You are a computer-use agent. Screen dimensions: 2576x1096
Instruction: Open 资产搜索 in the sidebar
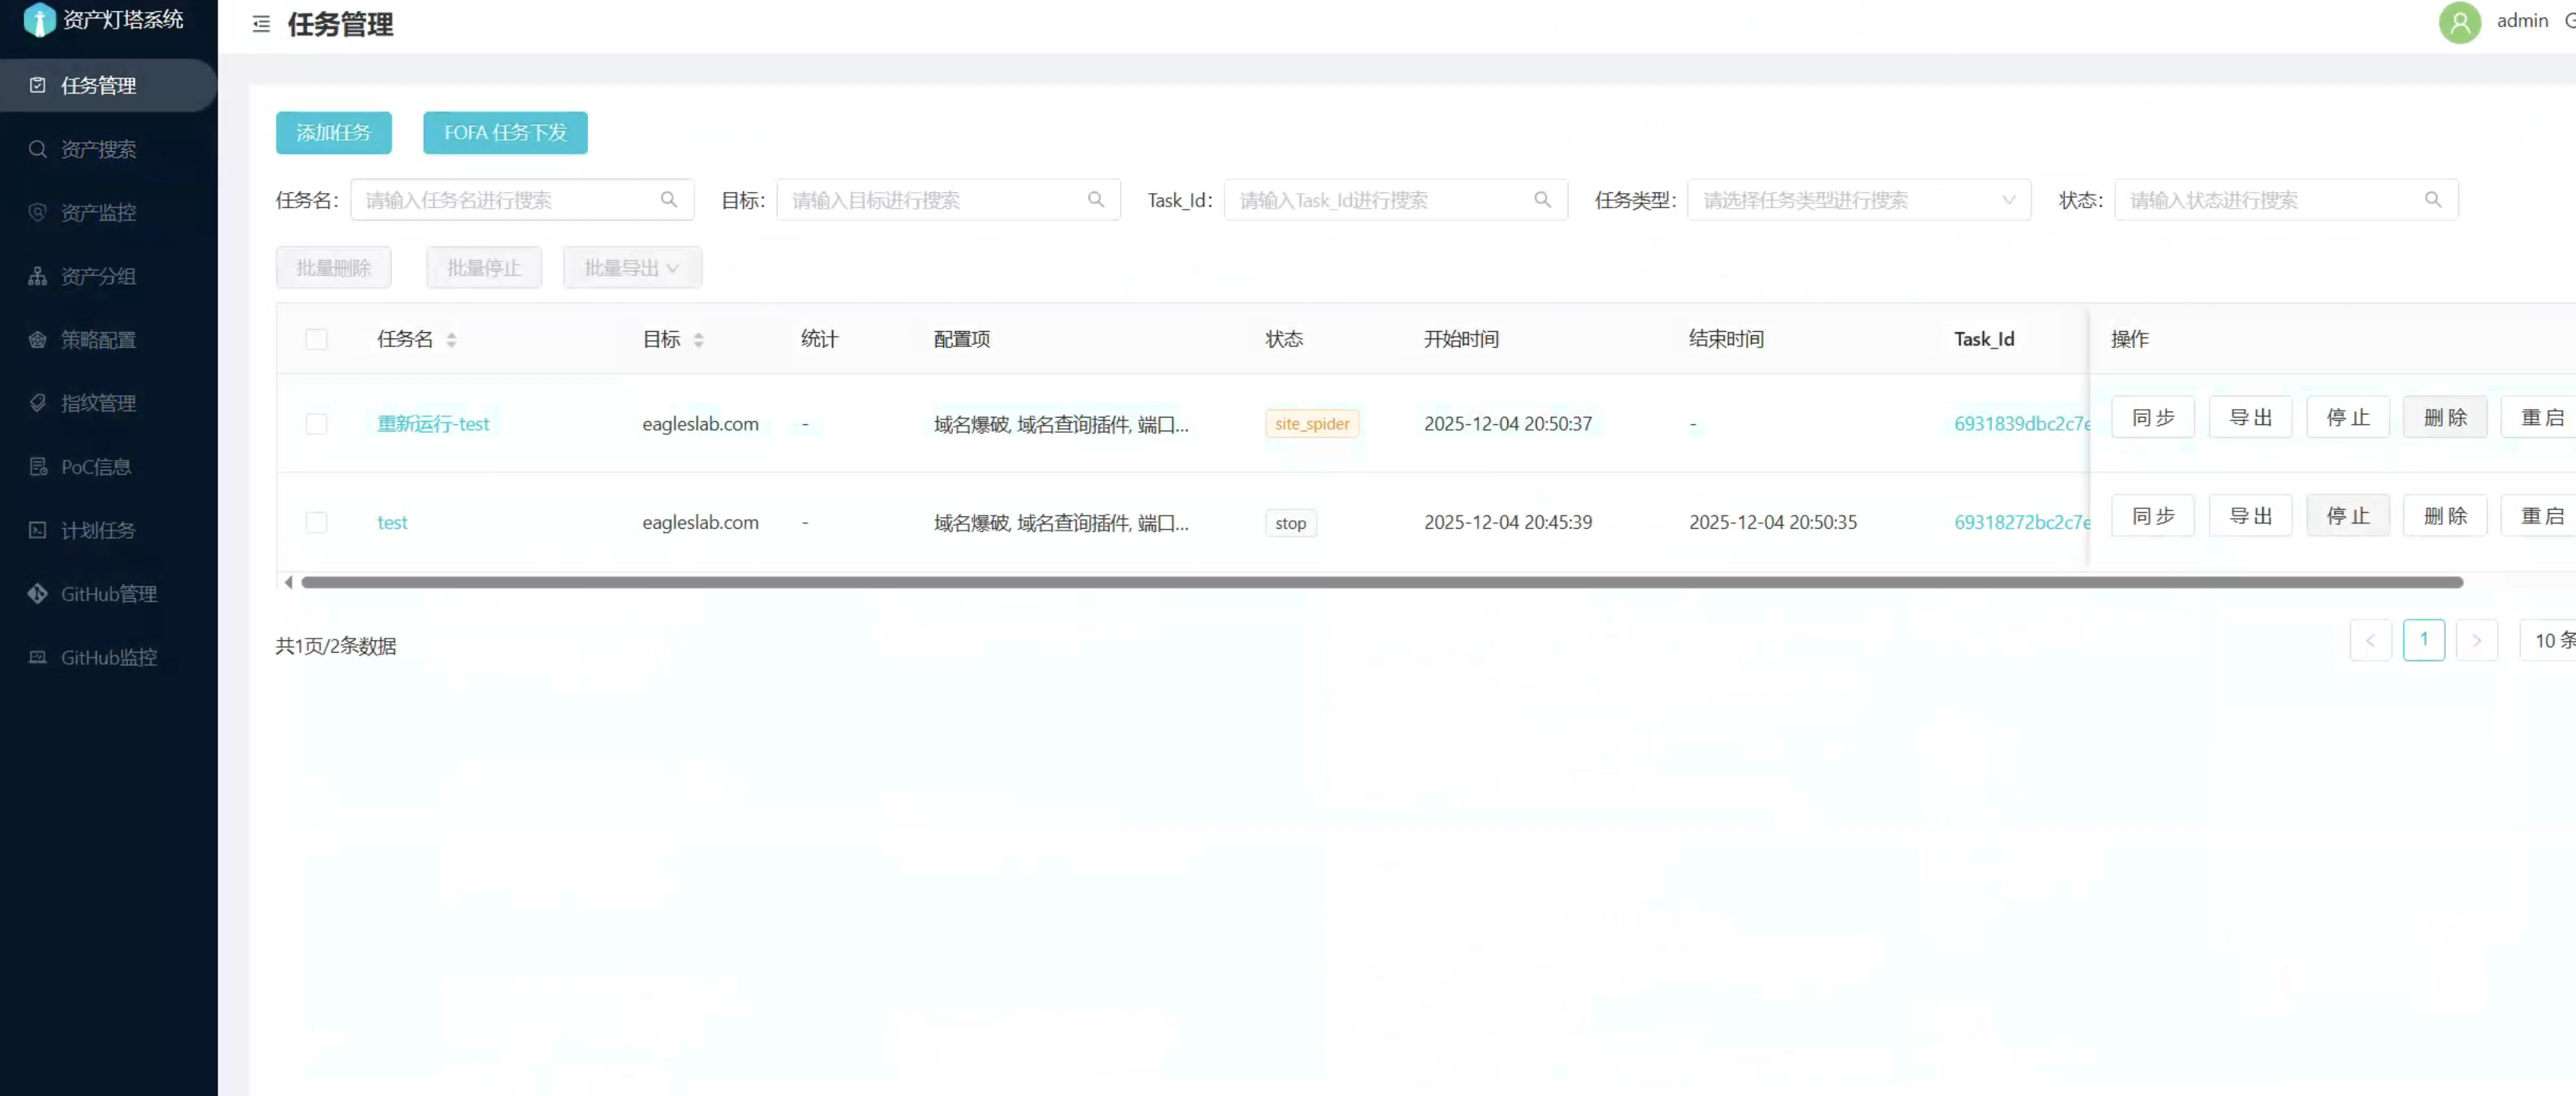(98, 150)
